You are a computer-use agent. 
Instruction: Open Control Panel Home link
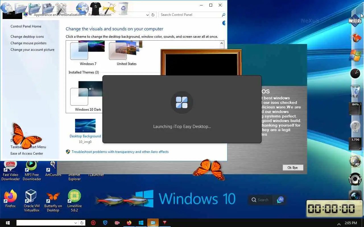[26, 26]
